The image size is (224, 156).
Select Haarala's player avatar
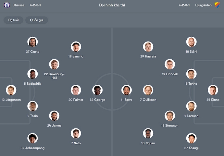[148, 47]
